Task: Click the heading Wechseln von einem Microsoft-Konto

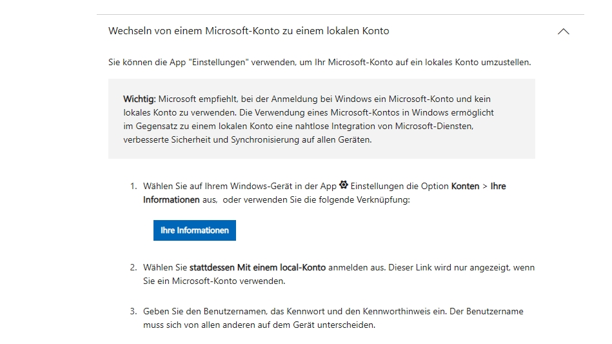Action: [x=248, y=31]
